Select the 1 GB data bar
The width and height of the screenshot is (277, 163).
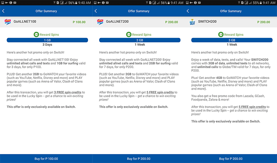click(47, 40)
